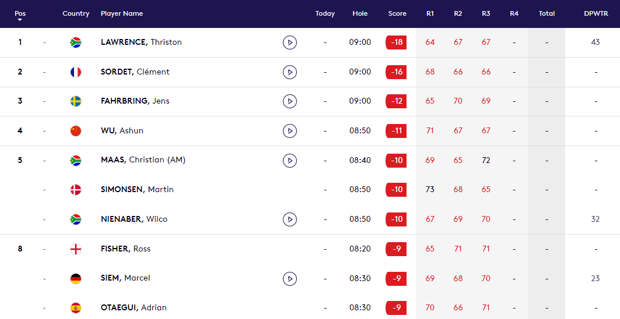The image size is (620, 319).
Task: Click the play icon for Clément Sordet
Action: tap(290, 72)
